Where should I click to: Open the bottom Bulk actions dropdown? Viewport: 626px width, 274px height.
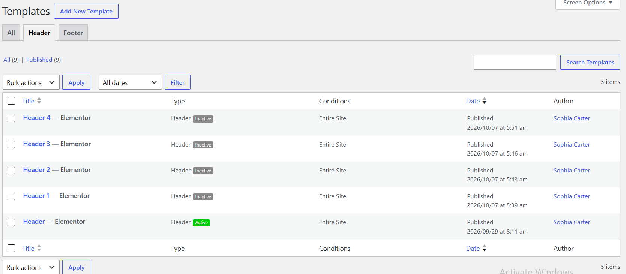31,267
